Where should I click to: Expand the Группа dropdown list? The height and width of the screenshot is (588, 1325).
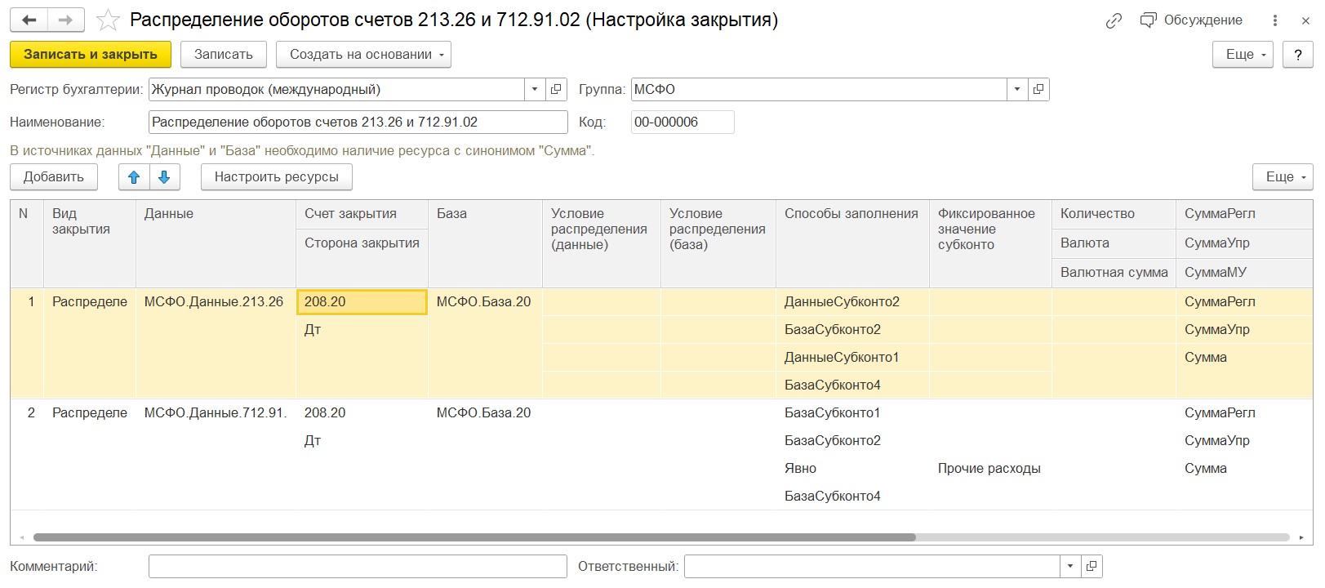[1016, 89]
